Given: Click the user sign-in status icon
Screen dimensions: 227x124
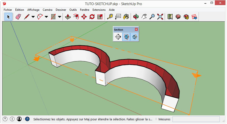Looking at the screenshot, I should (x=19, y=119).
